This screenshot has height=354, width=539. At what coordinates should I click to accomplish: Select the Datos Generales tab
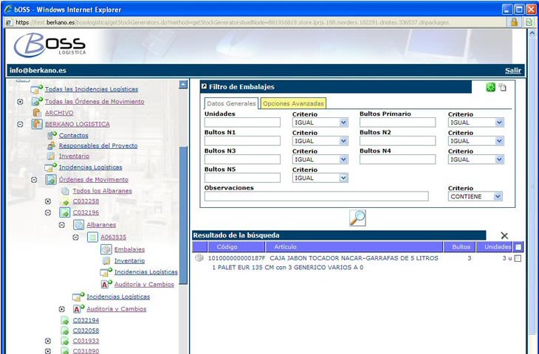coord(231,103)
